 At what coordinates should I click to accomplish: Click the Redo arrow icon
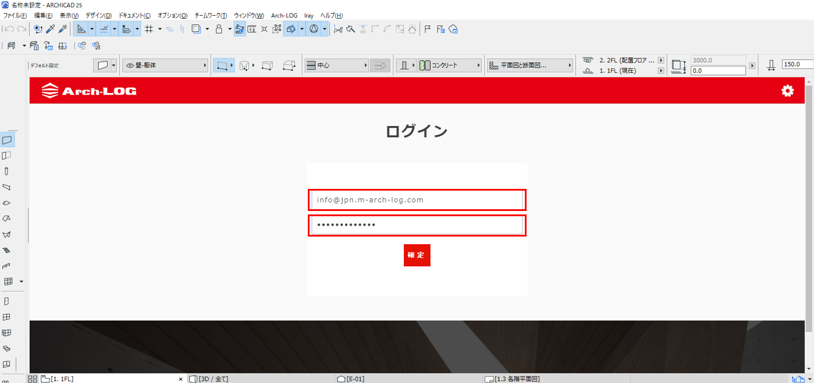tap(22, 29)
